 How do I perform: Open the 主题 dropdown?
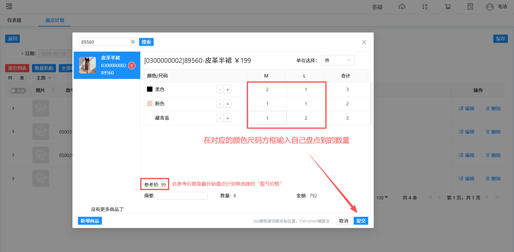point(44,78)
